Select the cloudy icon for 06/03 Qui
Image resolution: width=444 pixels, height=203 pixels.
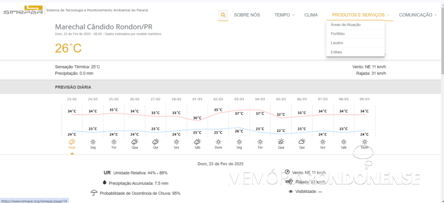pos(302,142)
